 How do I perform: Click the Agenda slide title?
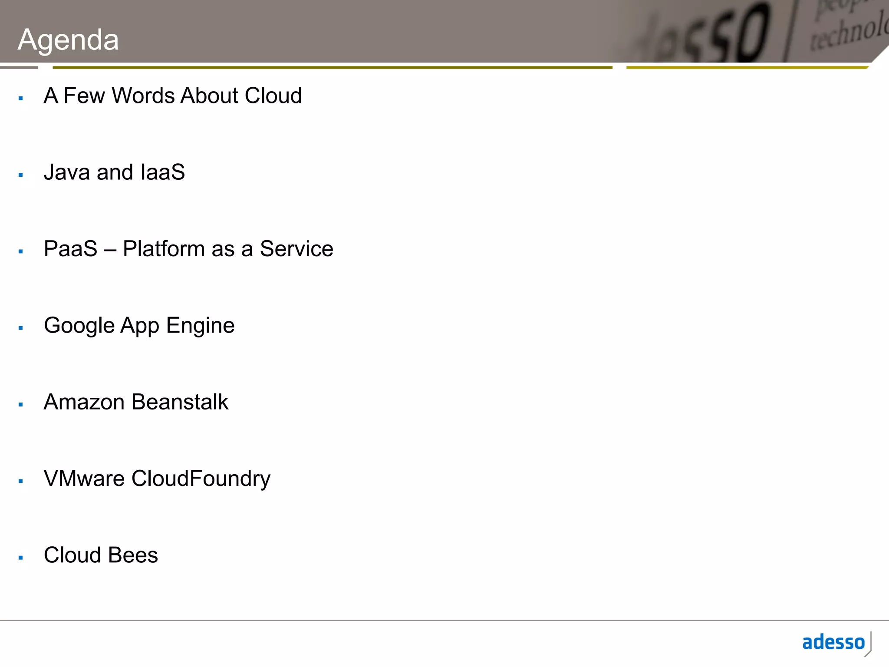pyautogui.click(x=68, y=40)
